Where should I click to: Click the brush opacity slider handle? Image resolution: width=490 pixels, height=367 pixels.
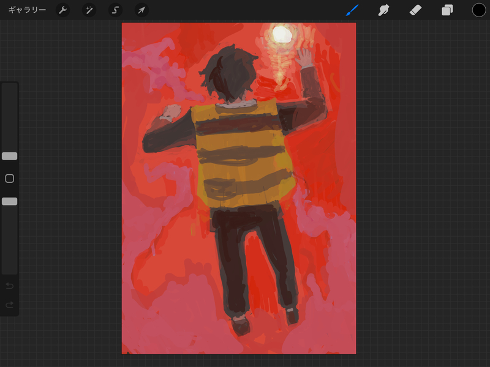tap(9, 201)
